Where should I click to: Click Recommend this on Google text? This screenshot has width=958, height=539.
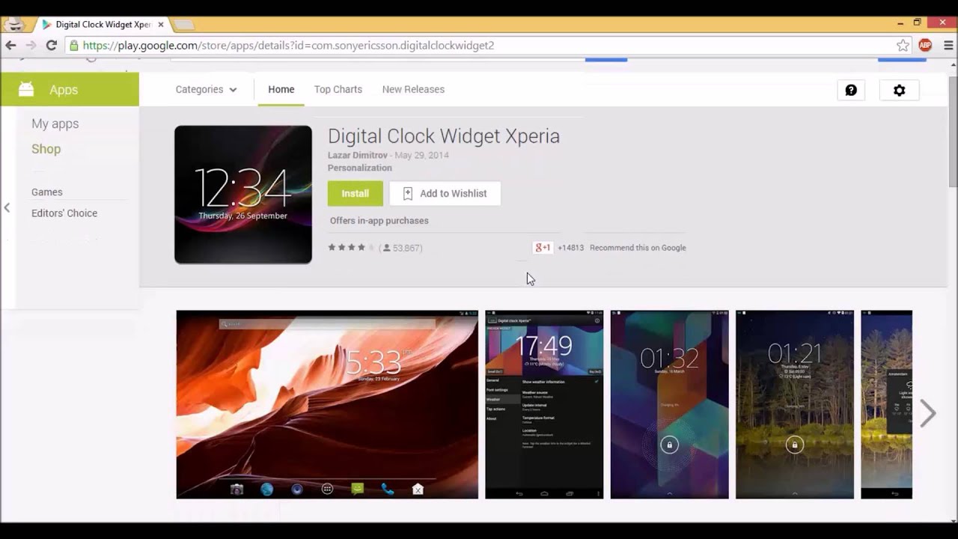(638, 248)
